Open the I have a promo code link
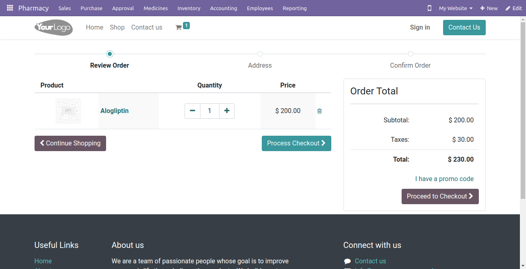The image size is (526, 269). pos(444,179)
